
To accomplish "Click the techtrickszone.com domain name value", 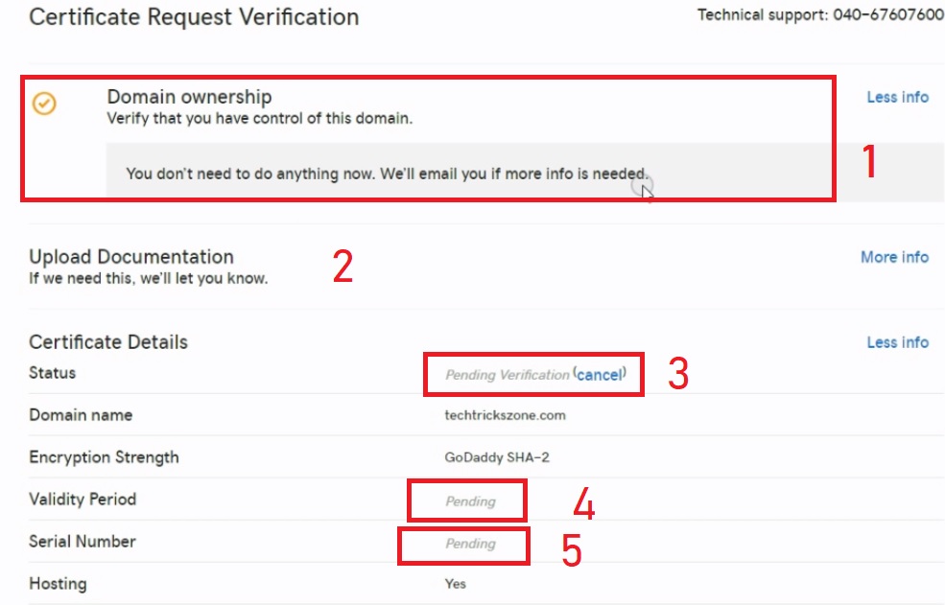I will [x=505, y=415].
